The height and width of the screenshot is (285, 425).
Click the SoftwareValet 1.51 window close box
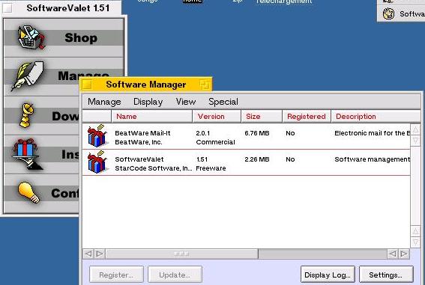pyautogui.click(x=7, y=8)
